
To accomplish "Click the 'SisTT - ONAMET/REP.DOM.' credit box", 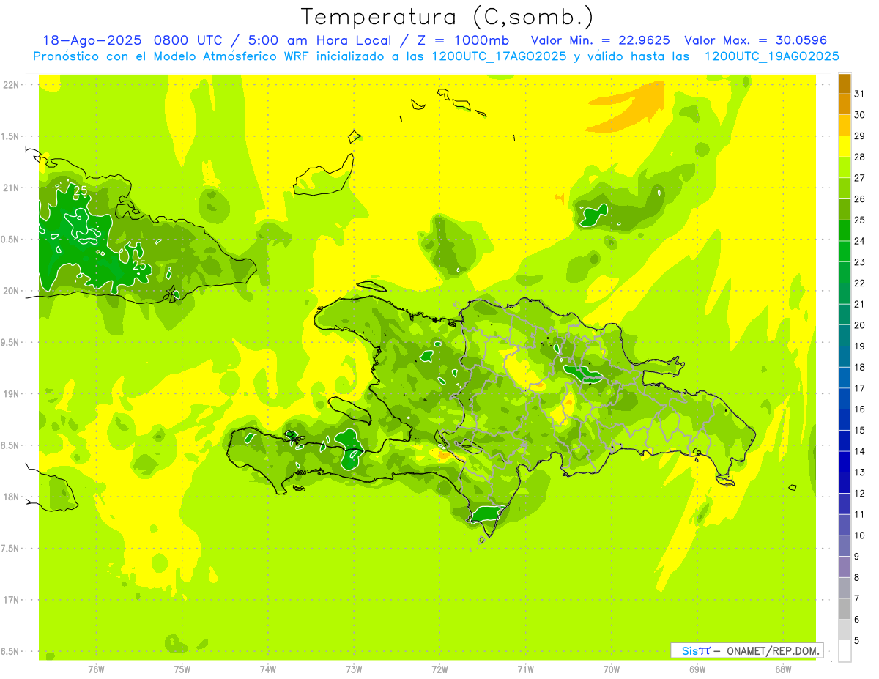I will pyautogui.click(x=747, y=650).
